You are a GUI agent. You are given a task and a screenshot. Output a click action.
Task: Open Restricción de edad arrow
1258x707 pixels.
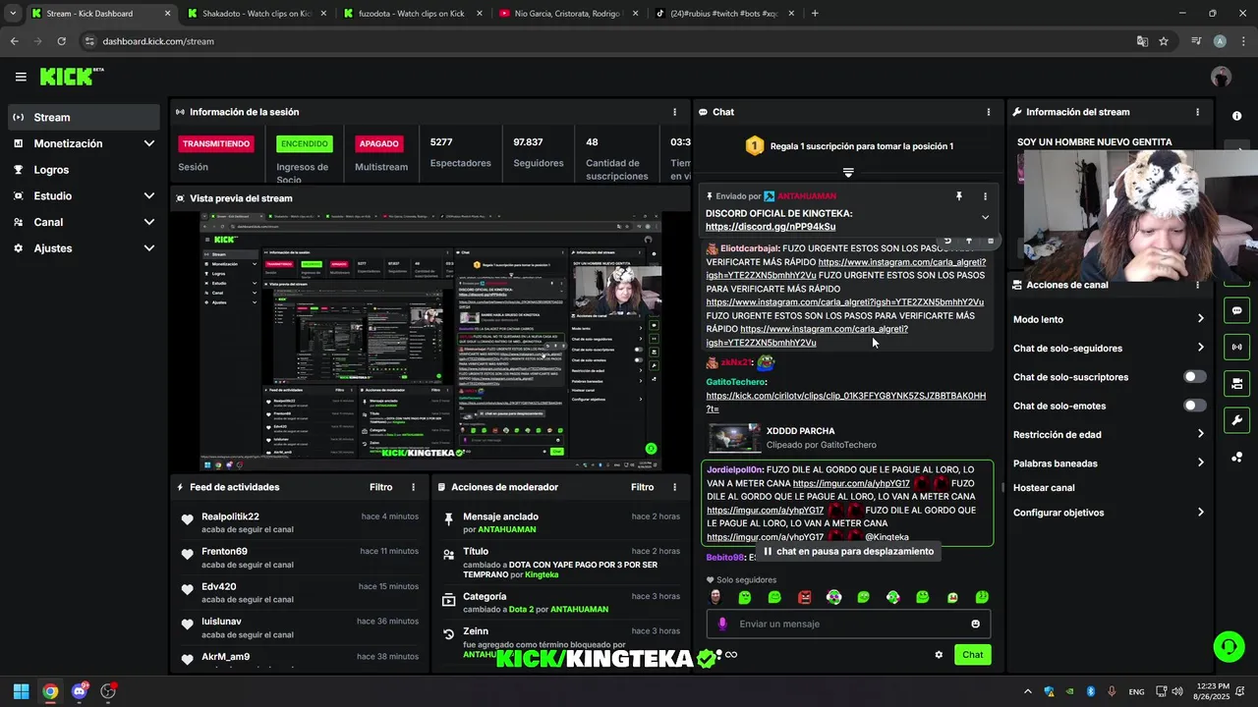(1200, 434)
